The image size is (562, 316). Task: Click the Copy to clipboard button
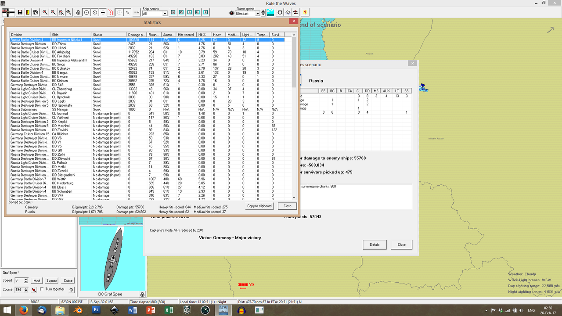coord(259,206)
